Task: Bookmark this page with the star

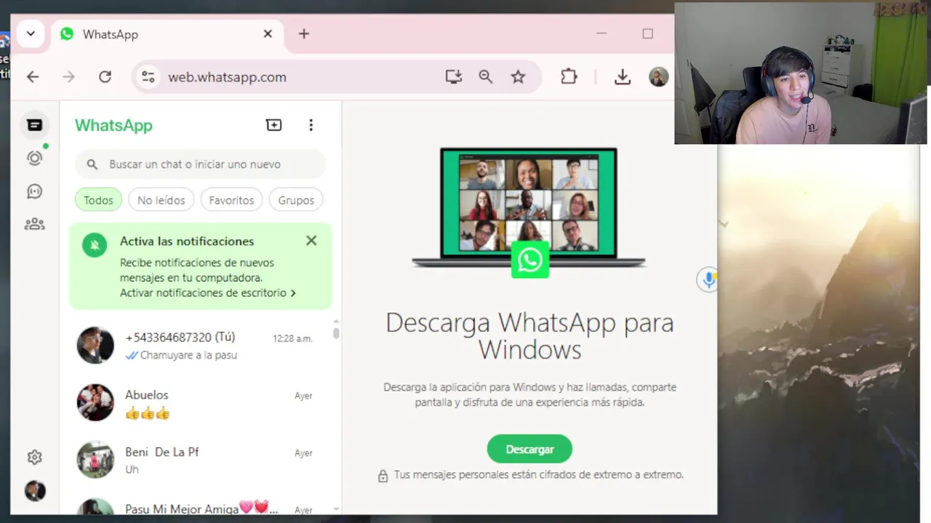Action: coord(518,76)
